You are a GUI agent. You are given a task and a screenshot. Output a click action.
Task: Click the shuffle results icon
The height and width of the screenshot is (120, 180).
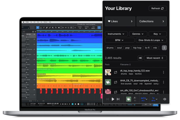click(140, 58)
